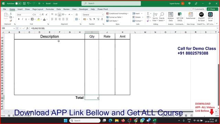
Task: Click the Save icon in title bar
Action: pos(24,3)
